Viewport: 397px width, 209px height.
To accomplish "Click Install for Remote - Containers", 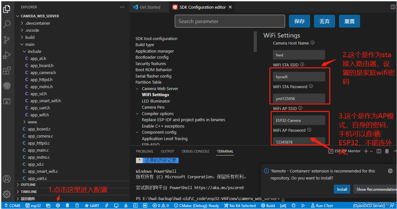I will click(342, 189).
